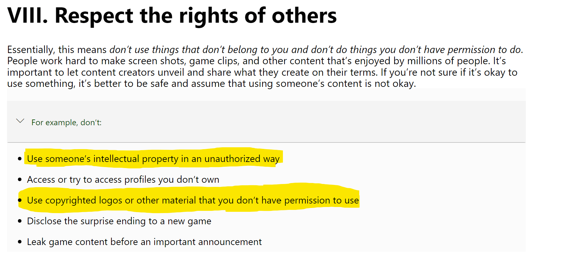Click the "For example, don't:" label
562x253 pixels.
(x=67, y=122)
